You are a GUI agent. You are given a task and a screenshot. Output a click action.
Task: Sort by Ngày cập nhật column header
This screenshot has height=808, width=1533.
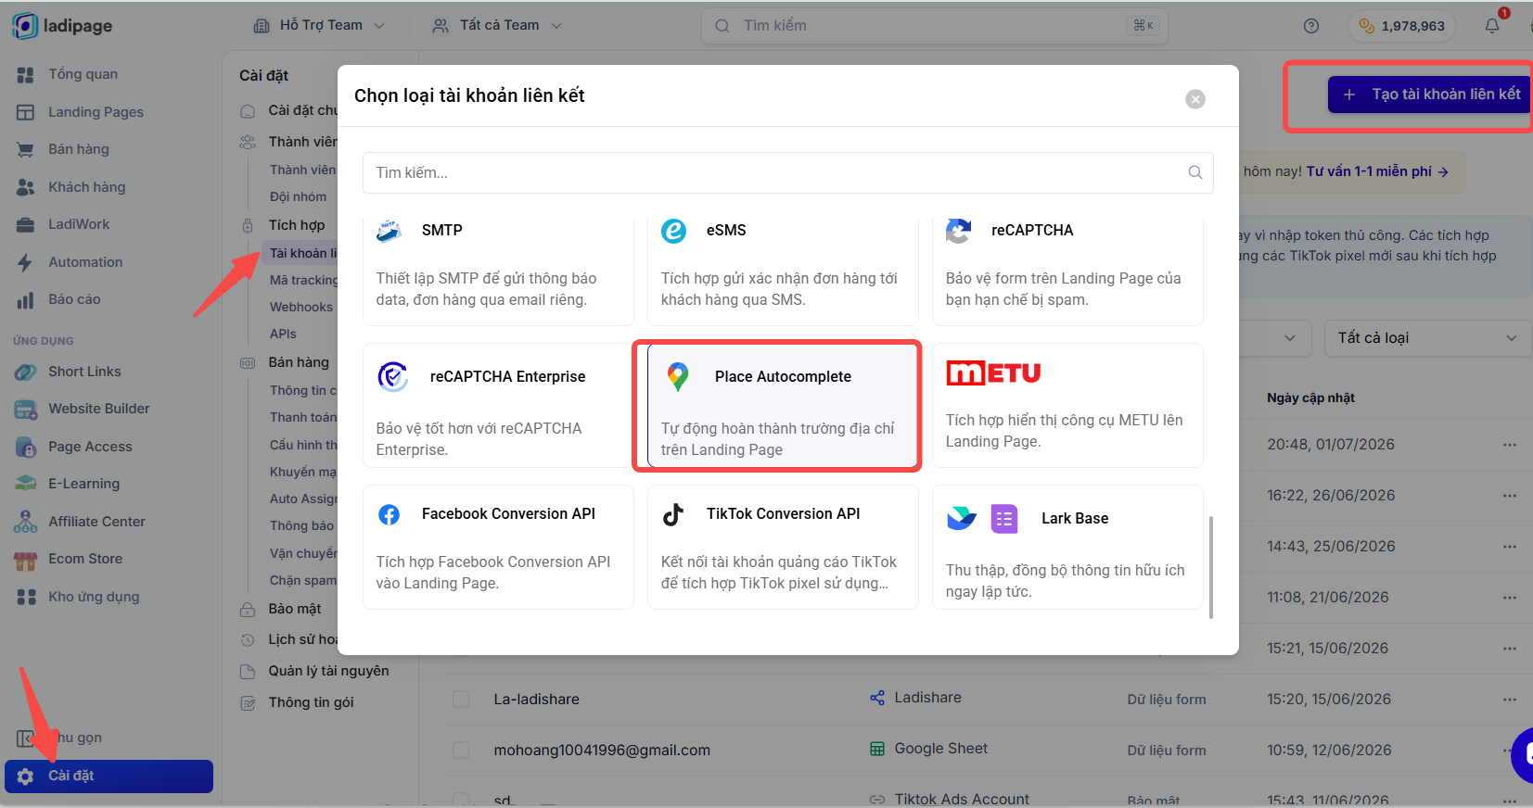coord(1310,398)
